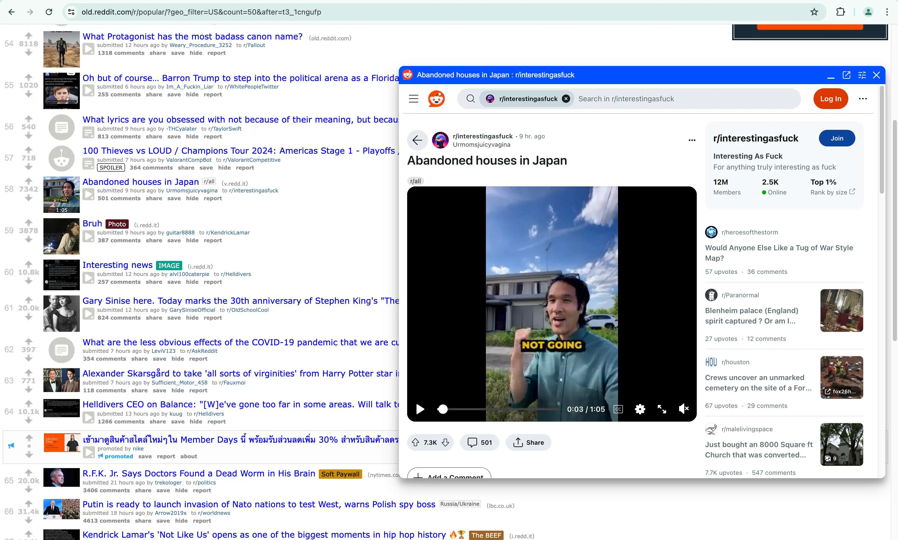
Task: Open user Urmomsjuicyvagina's profile link in listing
Action: click(192, 191)
